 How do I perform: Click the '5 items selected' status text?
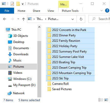(29, 100)
